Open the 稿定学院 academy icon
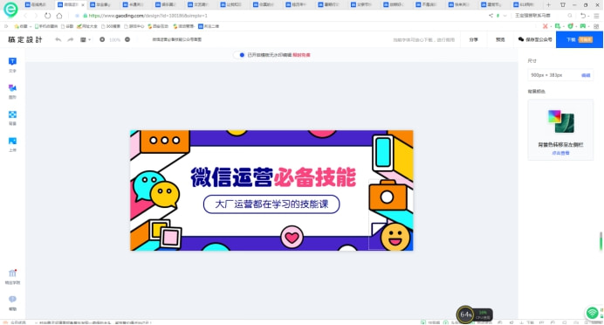This screenshot has width=604, height=325. pyautogui.click(x=12, y=276)
